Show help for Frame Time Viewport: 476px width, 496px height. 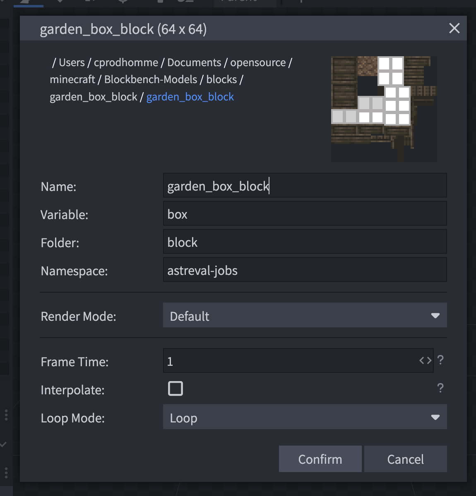point(440,360)
